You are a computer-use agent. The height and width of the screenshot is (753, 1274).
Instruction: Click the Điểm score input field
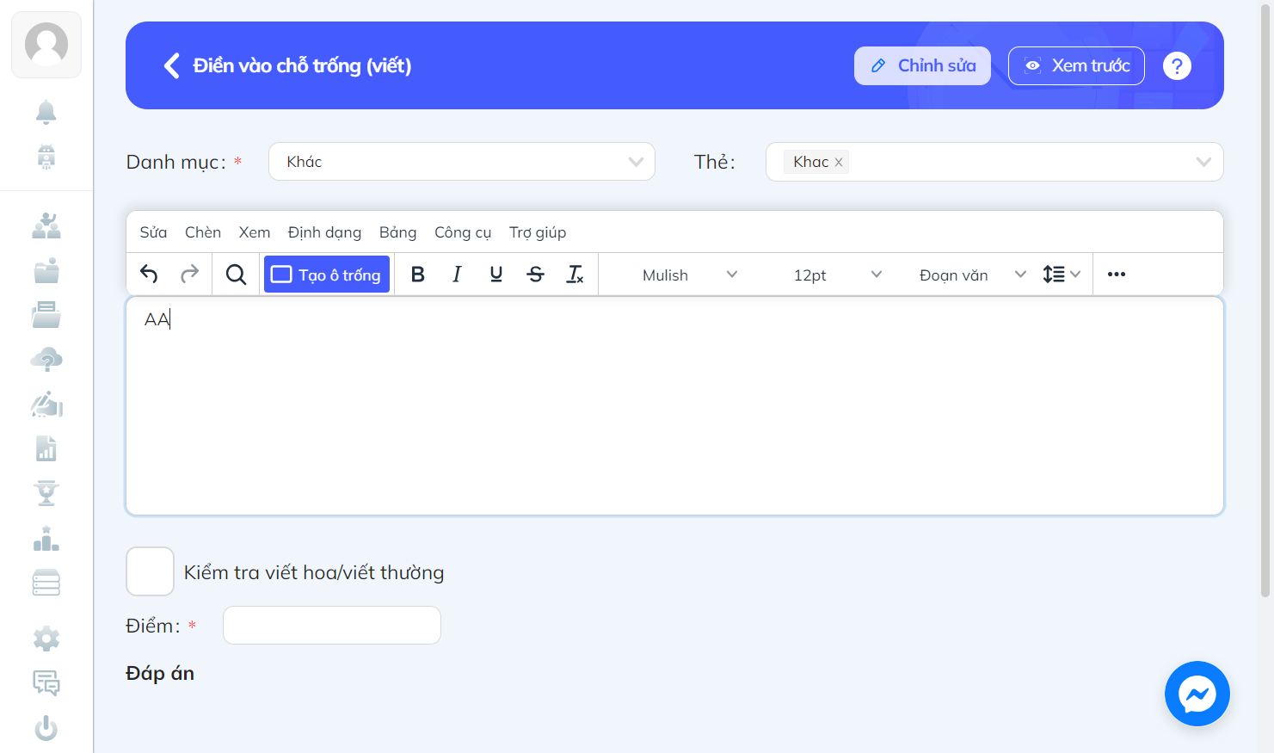(332, 625)
